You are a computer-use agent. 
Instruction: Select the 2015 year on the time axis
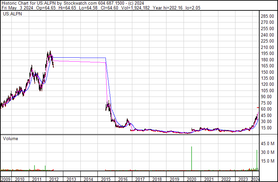click(x=106, y=179)
